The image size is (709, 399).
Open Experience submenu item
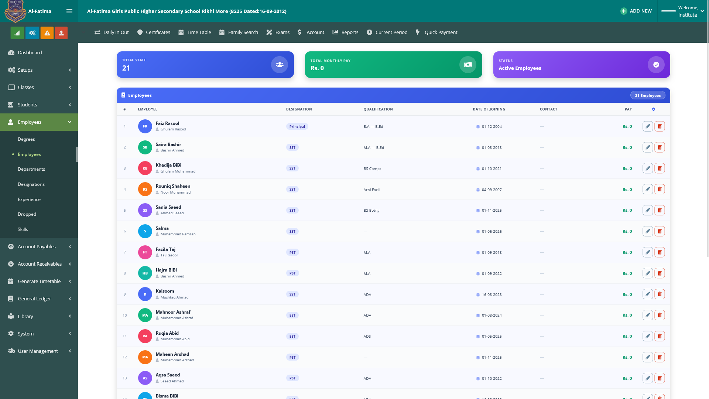(x=29, y=199)
